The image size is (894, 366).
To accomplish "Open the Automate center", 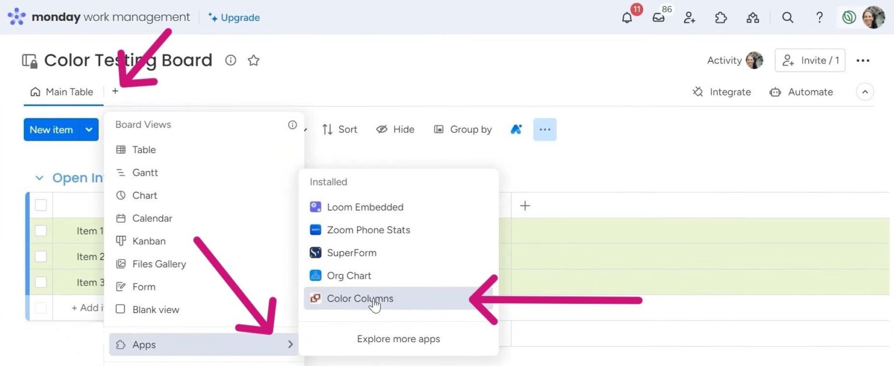I will point(801,91).
